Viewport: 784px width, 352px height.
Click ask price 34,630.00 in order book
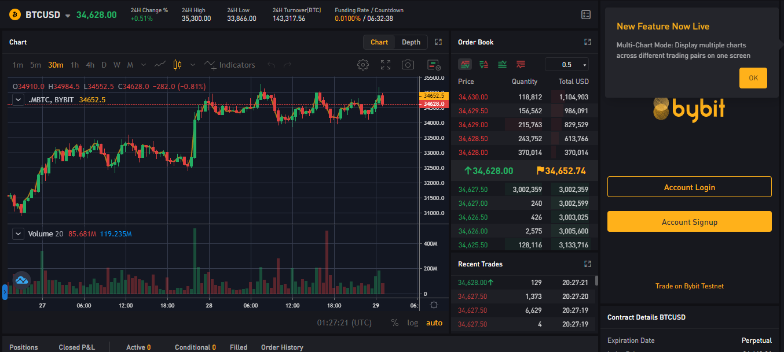[473, 97]
